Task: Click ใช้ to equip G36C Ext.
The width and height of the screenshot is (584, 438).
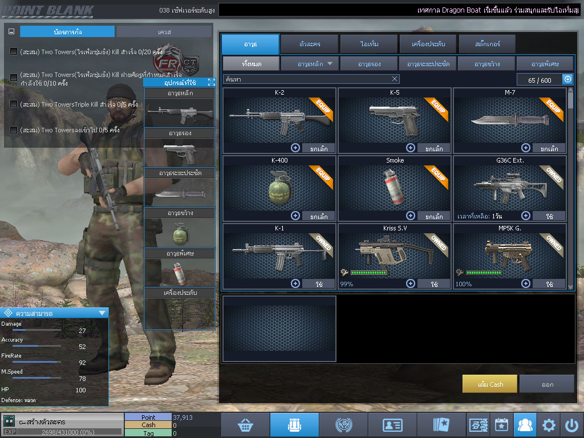Action: 549,216
